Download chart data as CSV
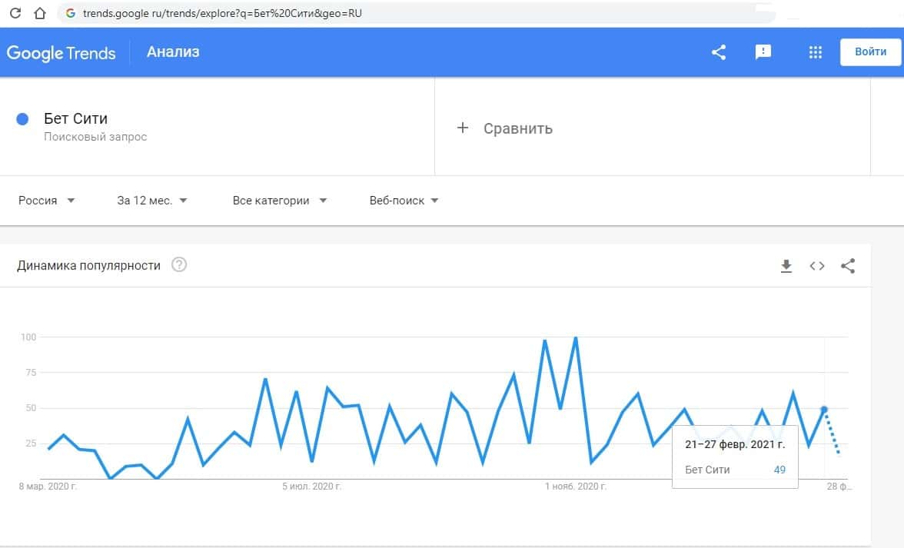Viewport: 904px width, 548px height. click(786, 266)
